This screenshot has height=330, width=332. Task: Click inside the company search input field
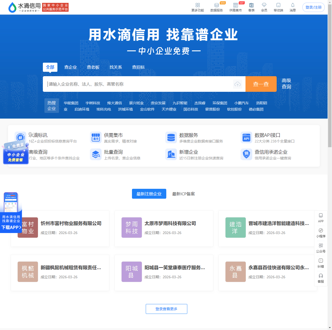pos(130,84)
